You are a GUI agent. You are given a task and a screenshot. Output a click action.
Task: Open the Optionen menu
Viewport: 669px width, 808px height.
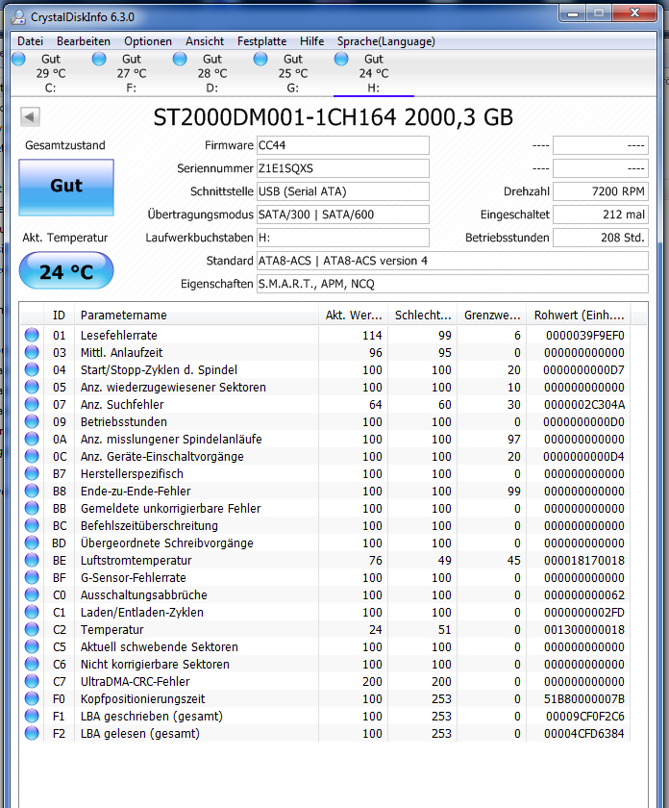point(148,41)
